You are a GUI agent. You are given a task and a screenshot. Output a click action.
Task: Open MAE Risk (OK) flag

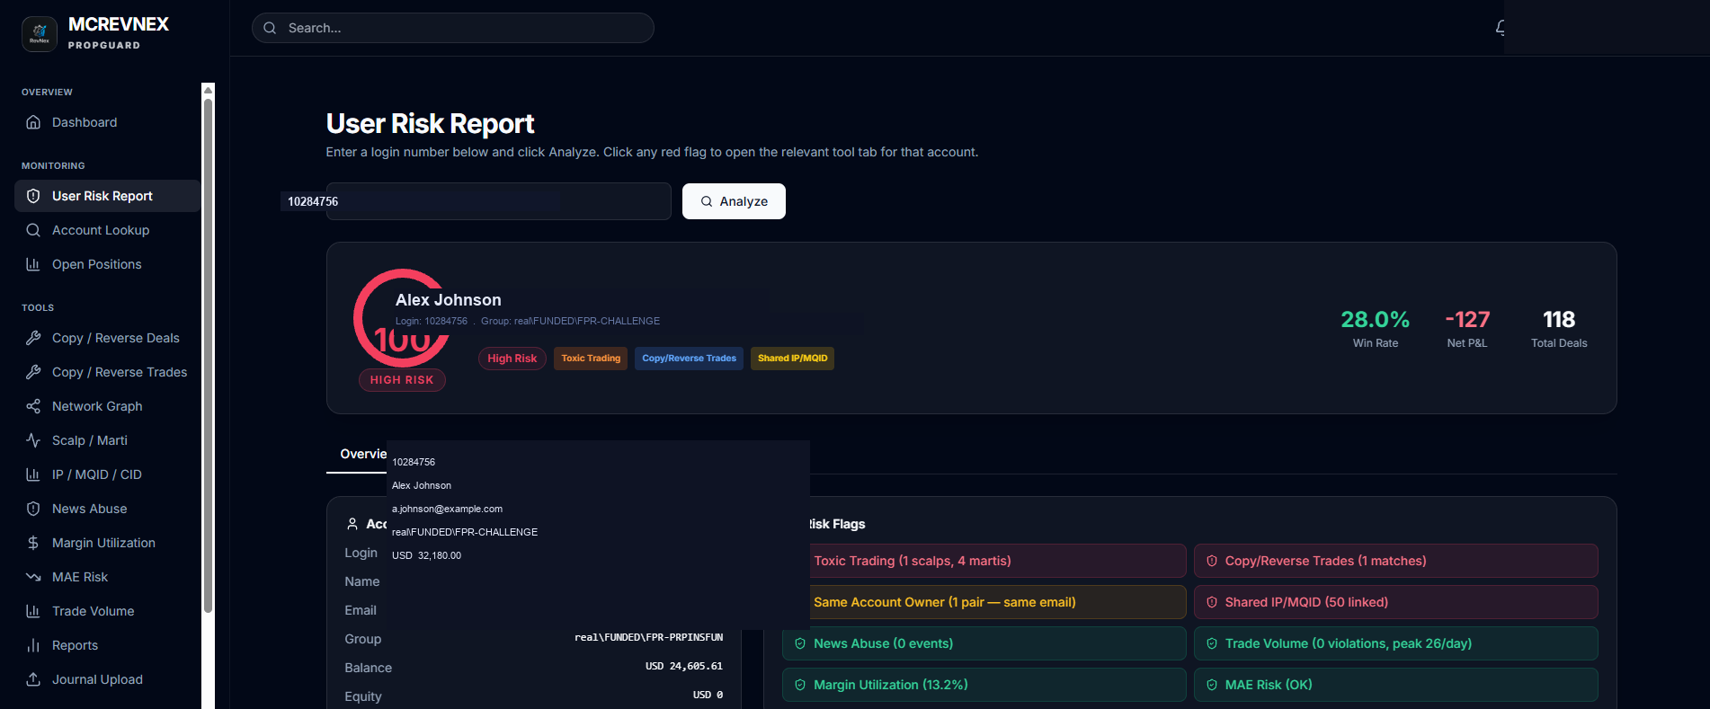coord(1396,685)
